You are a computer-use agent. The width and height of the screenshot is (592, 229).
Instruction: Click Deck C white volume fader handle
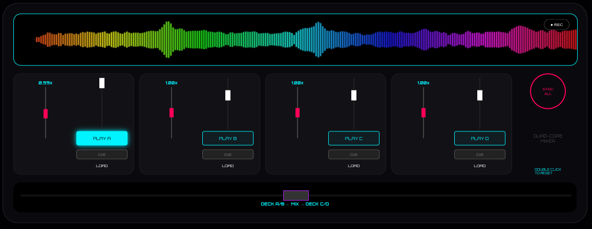[354, 95]
